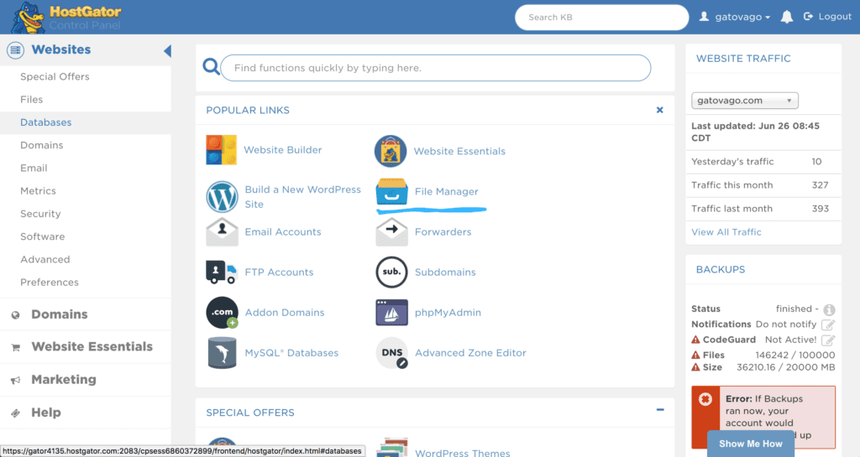Click the Yesterday's traffic row
The image size is (860, 457).
(763, 162)
